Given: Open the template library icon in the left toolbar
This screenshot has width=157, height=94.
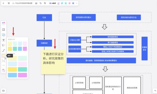Looking at the screenshot, I should tap(4, 23).
